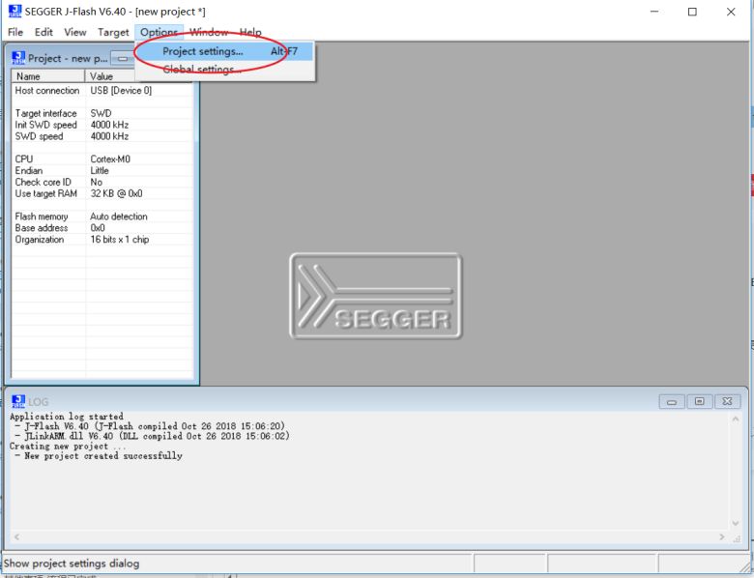Select the Organization row name
The image size is (754, 578).
click(x=40, y=240)
